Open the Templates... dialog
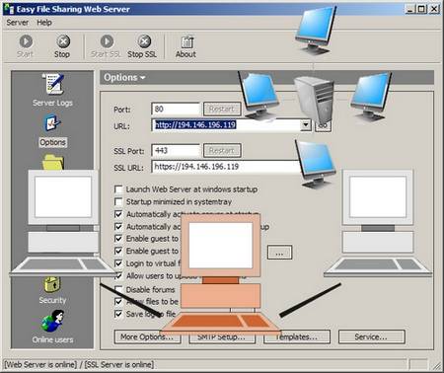Viewport: 444px width, 373px height. (297, 336)
